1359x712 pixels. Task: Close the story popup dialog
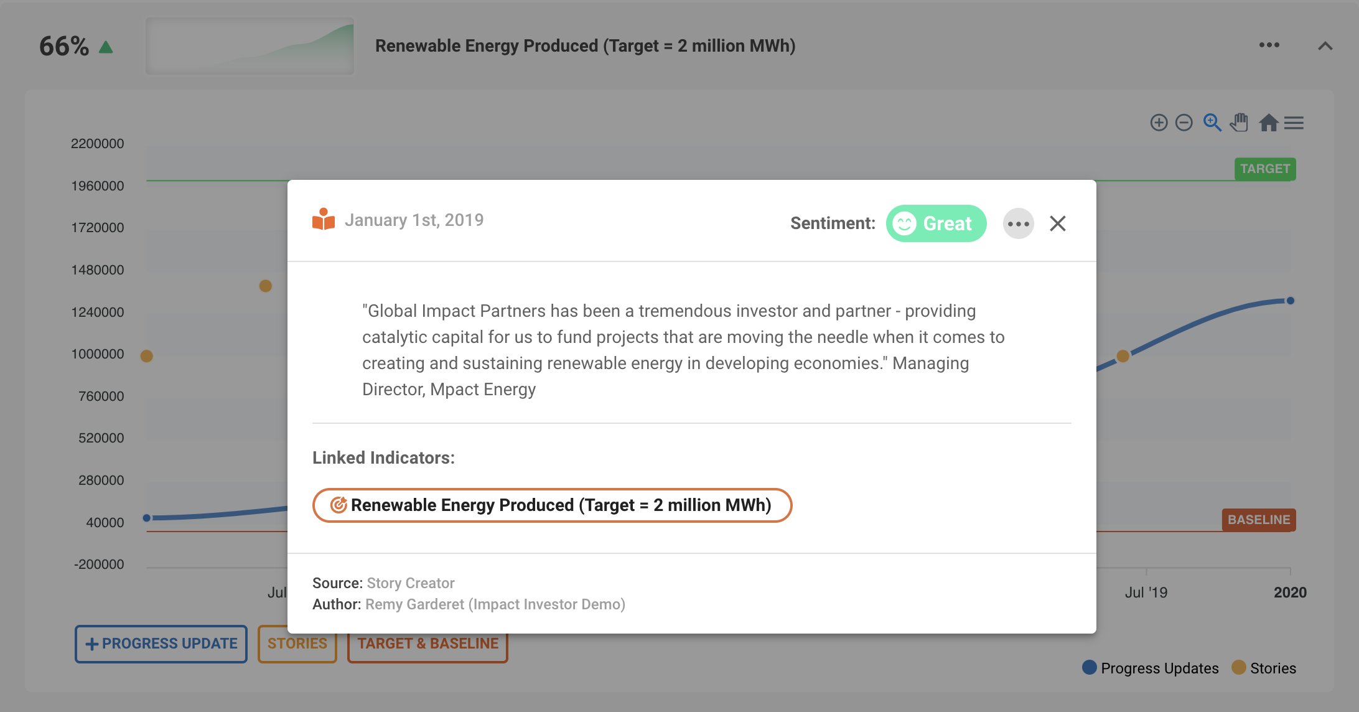(1059, 223)
